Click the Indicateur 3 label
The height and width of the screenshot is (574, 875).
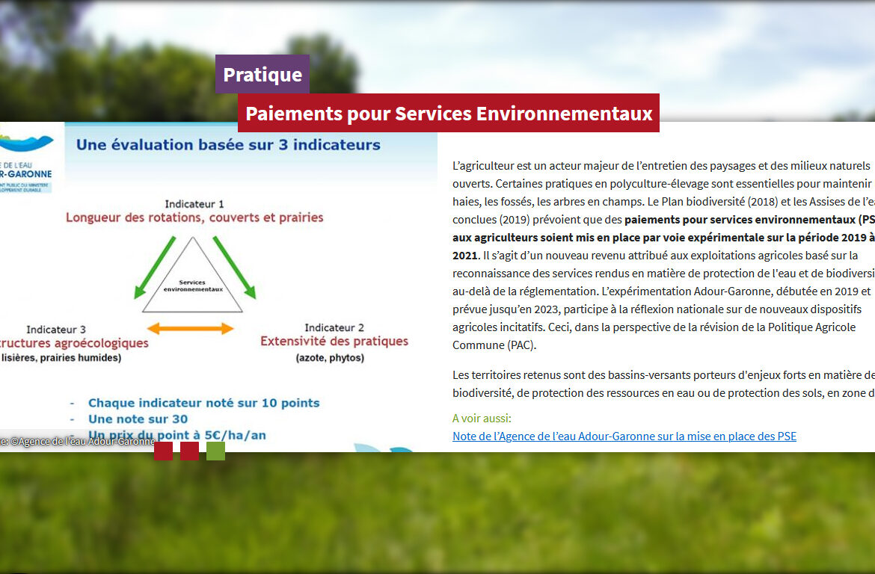click(x=56, y=330)
